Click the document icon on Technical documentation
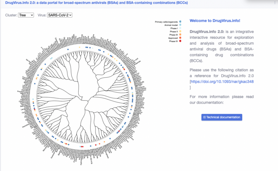The image size is (278, 171). (x=205, y=117)
